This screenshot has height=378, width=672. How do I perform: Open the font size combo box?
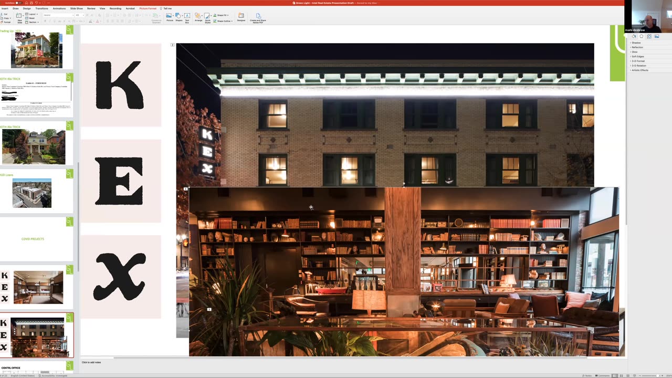79,15
